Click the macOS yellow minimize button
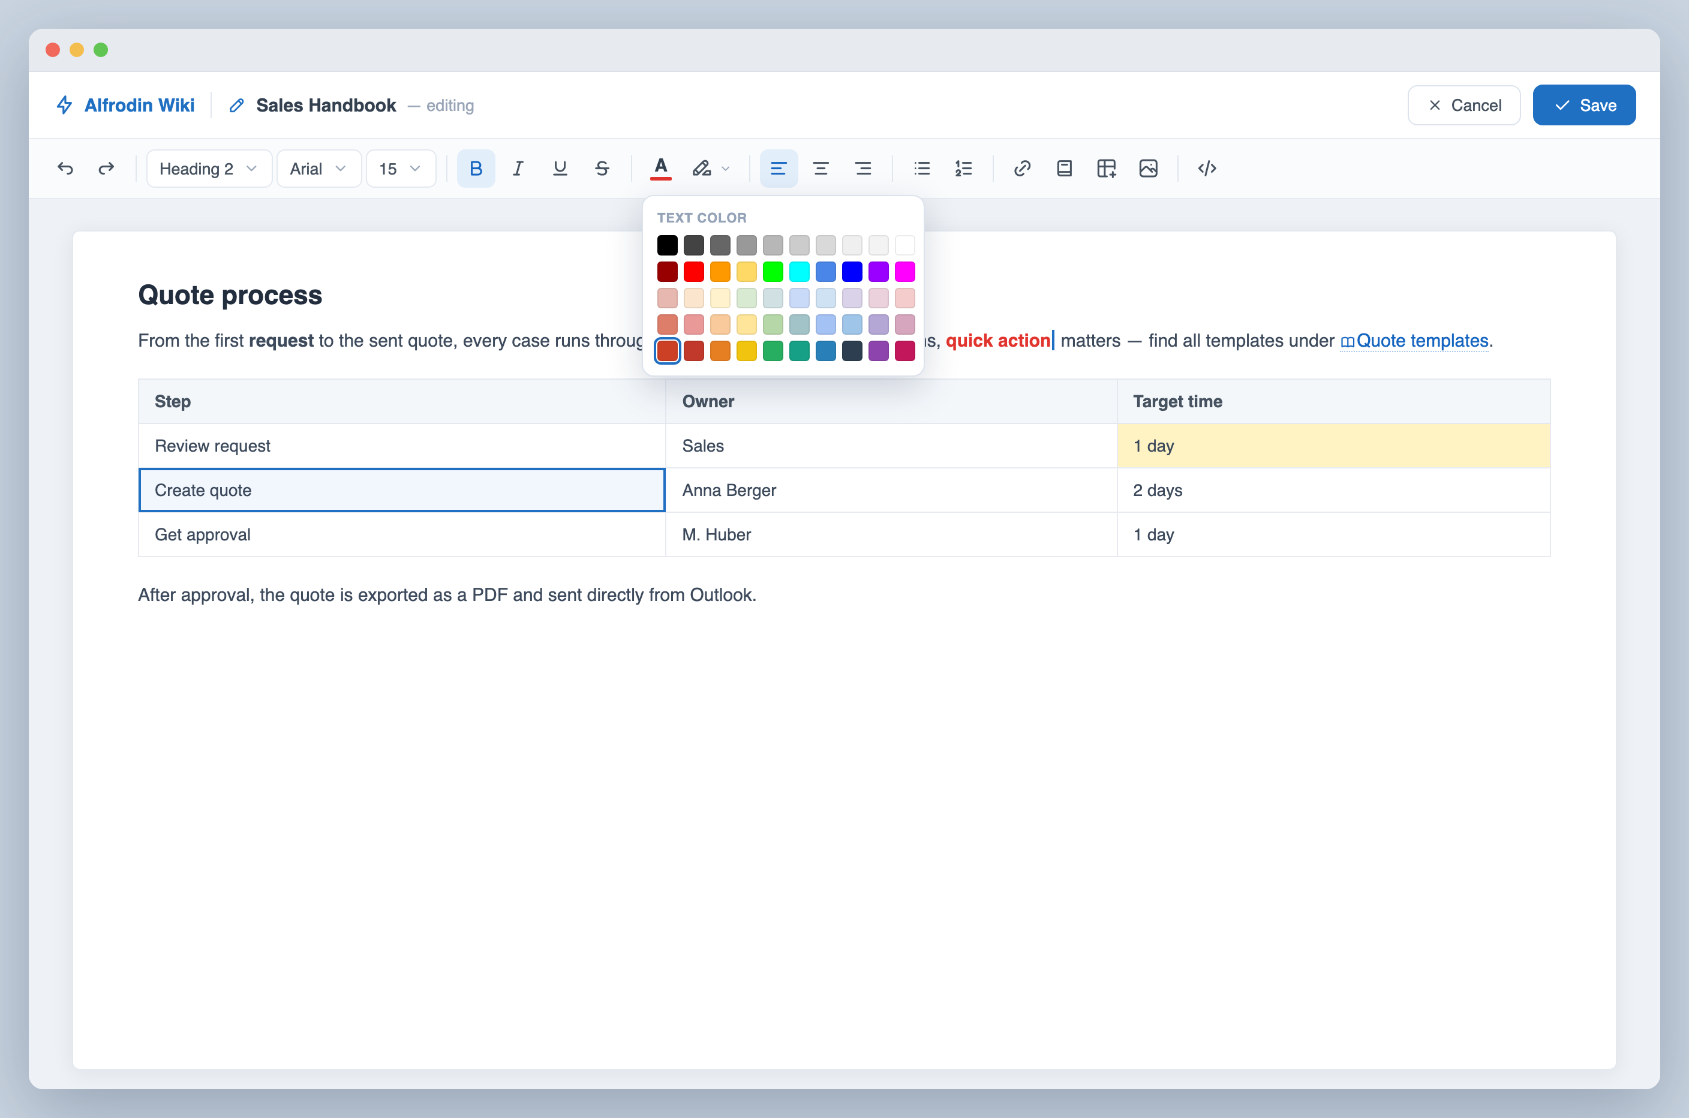The height and width of the screenshot is (1118, 1689). [77, 49]
